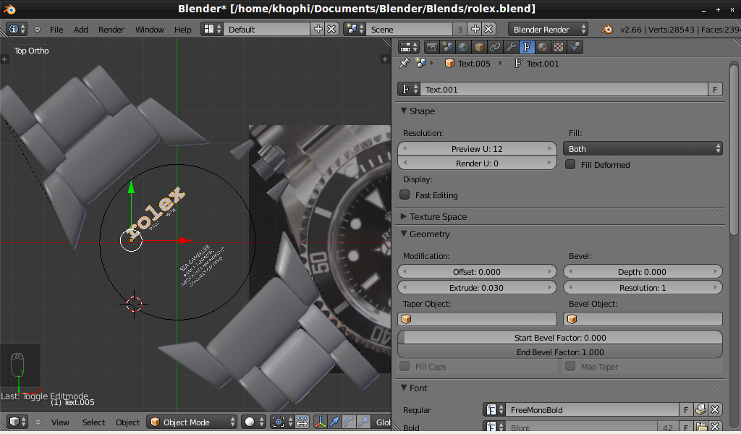This screenshot has height=434, width=741.
Task: Pin the properties context with pushpin icon
Action: (405, 64)
